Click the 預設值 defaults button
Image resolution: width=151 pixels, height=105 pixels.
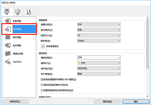[108, 102]
